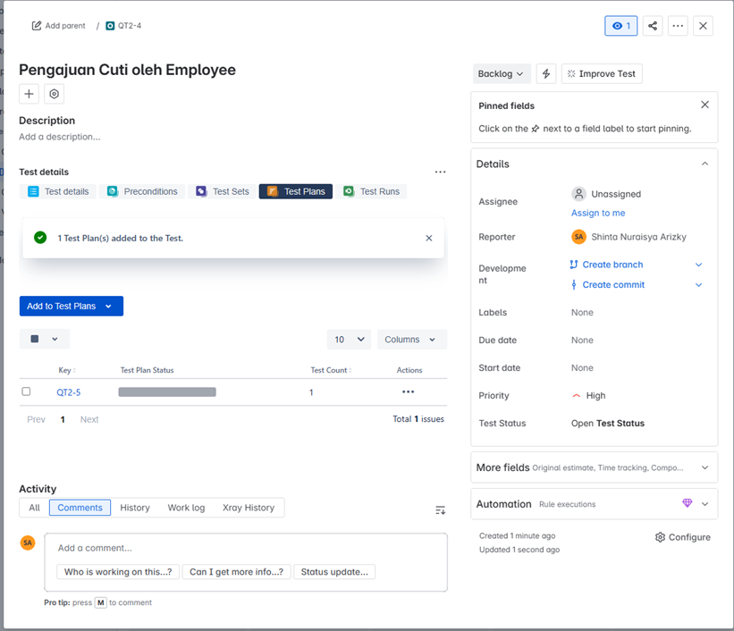Click the apps icon next to plus button

tap(54, 94)
